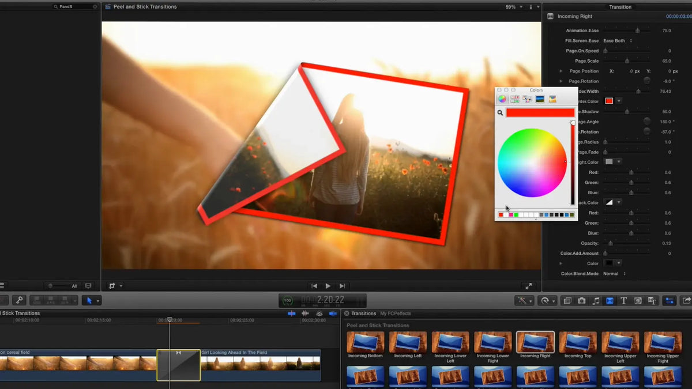The width and height of the screenshot is (692, 389).
Task: Toggle the Inspector panel button
Action: click(669, 300)
